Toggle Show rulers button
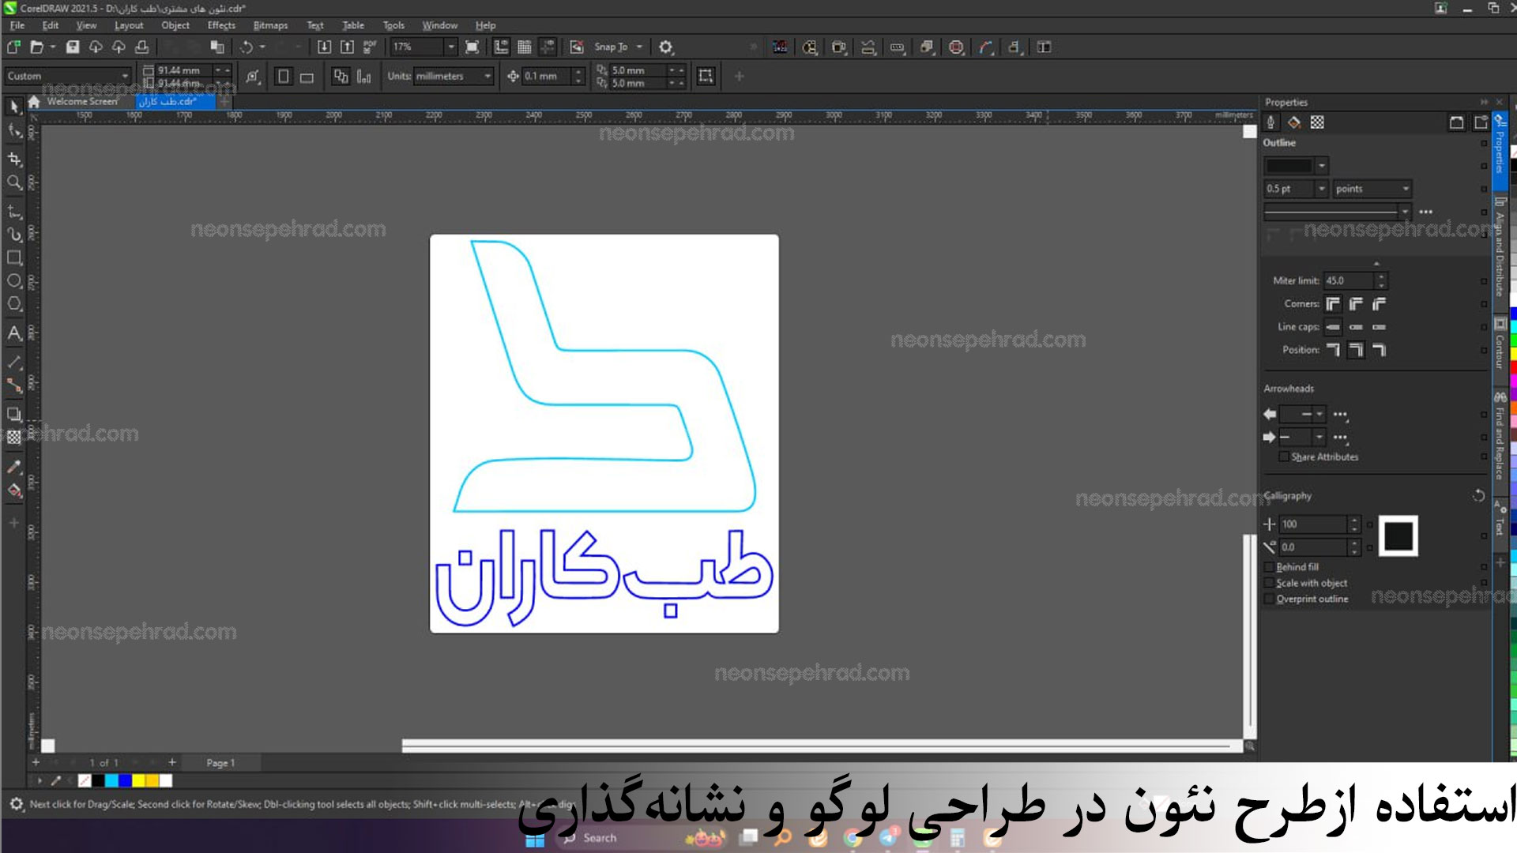Viewport: 1517px width, 853px height. pyautogui.click(x=501, y=47)
